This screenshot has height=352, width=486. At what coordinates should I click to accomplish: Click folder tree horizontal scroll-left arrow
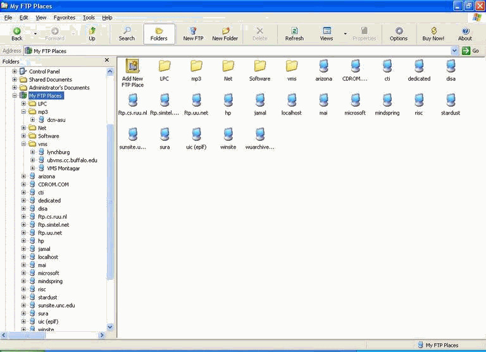click(4, 335)
